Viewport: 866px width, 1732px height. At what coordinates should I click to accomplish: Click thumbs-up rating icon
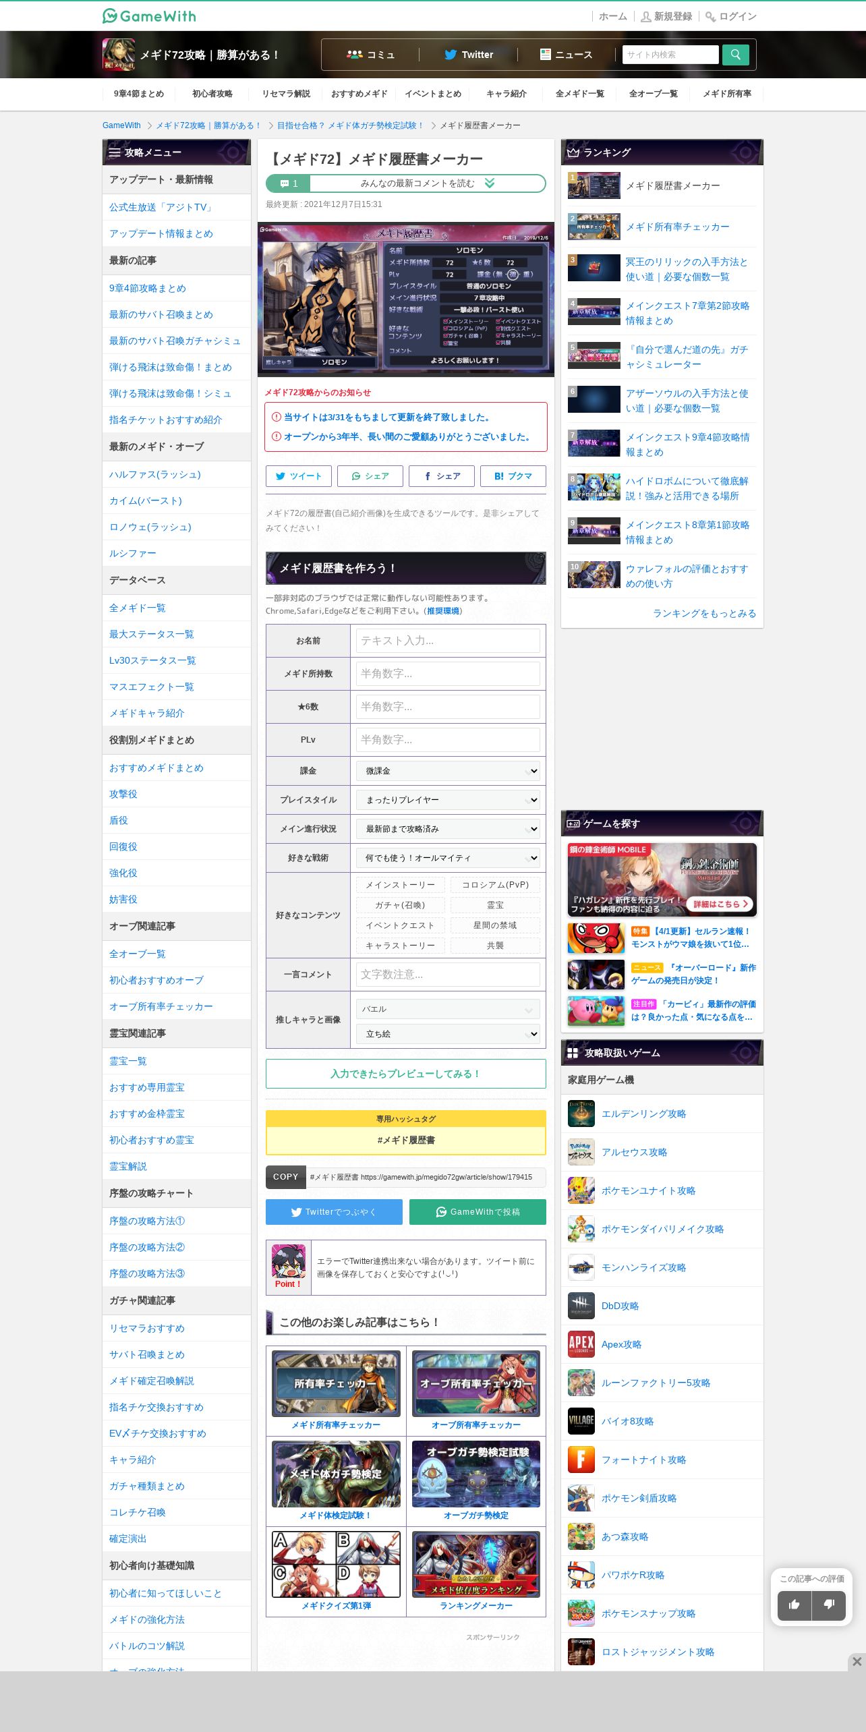795,1605
